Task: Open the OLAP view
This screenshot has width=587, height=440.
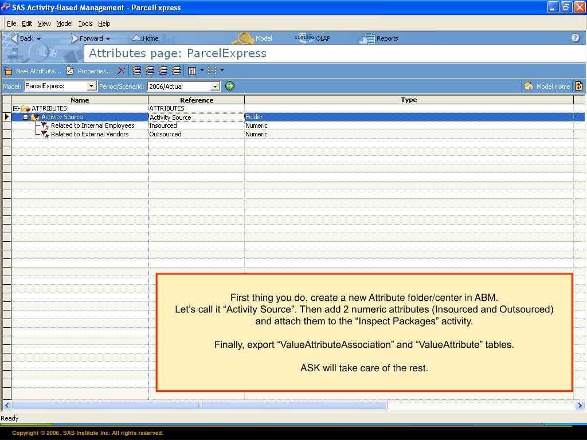Action: (312, 38)
